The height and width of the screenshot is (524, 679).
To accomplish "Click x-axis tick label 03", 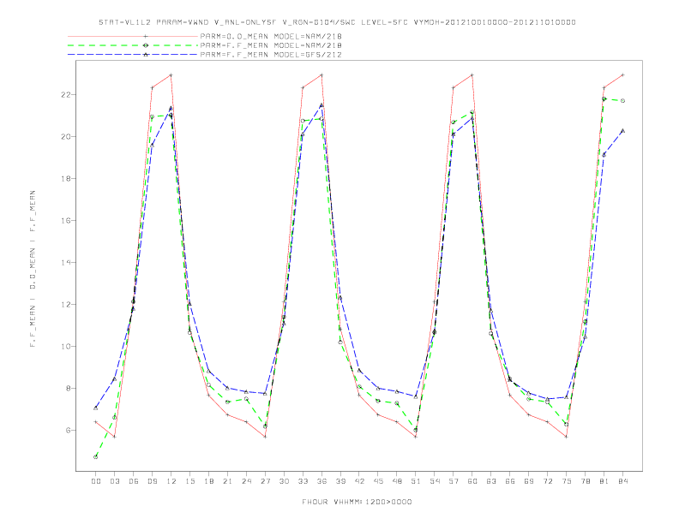I will point(114,481).
